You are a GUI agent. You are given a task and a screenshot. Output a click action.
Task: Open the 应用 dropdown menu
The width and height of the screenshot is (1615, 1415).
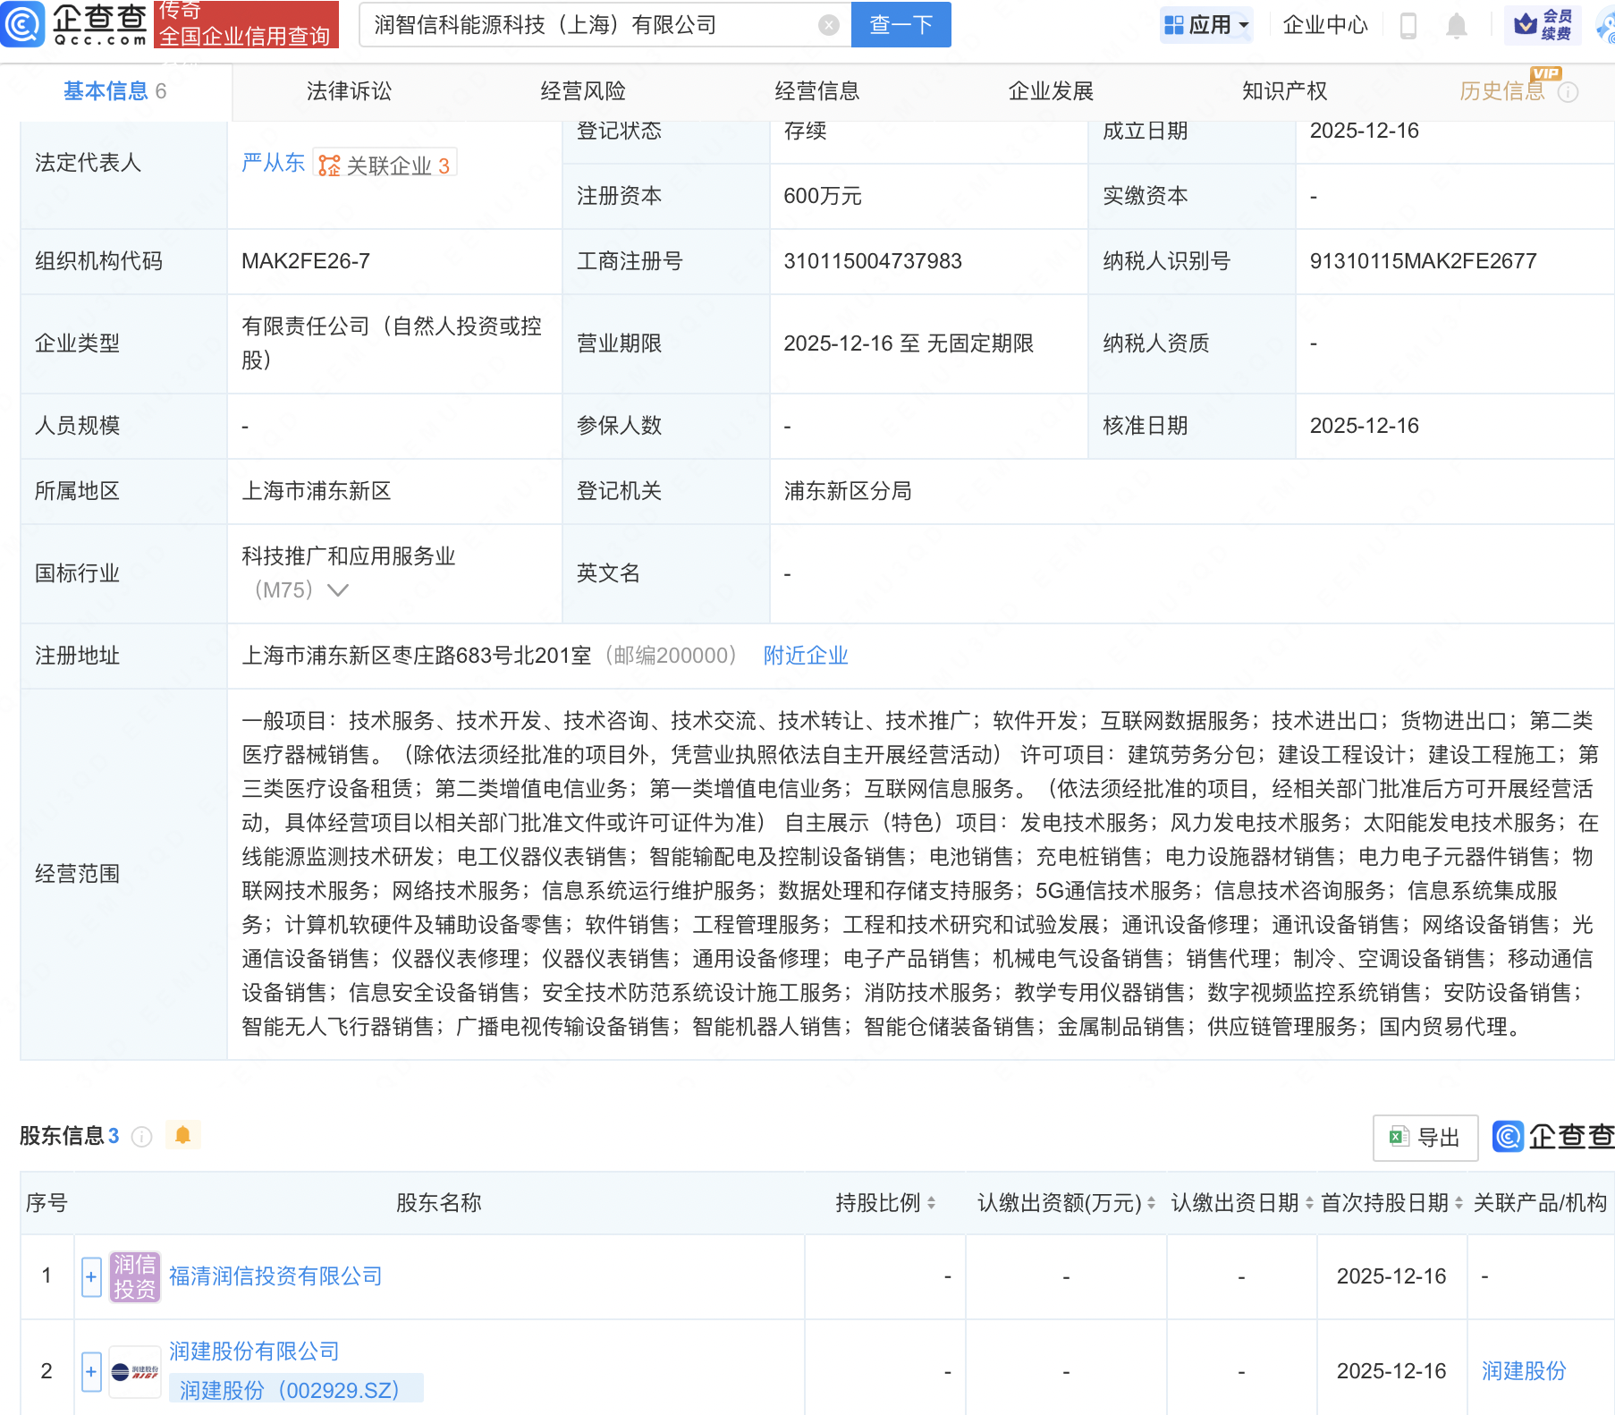[x=1207, y=25]
